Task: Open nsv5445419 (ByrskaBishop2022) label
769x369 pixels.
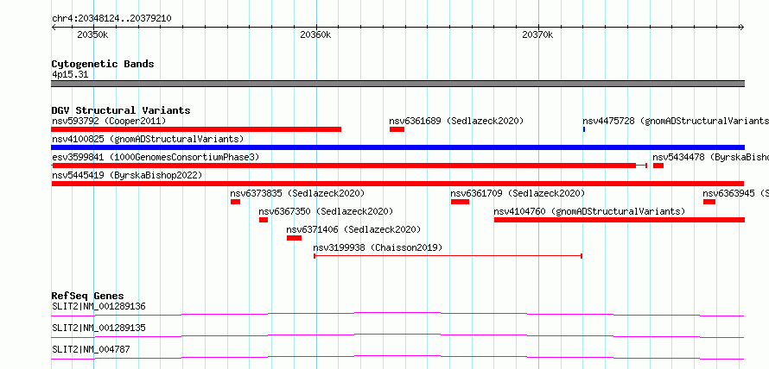Action: (126, 175)
